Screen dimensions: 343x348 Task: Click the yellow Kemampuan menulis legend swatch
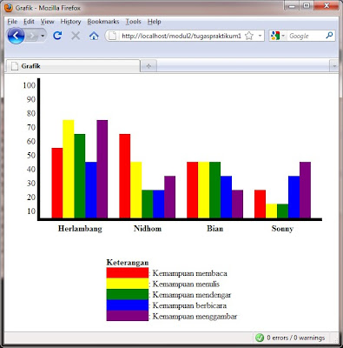(128, 284)
